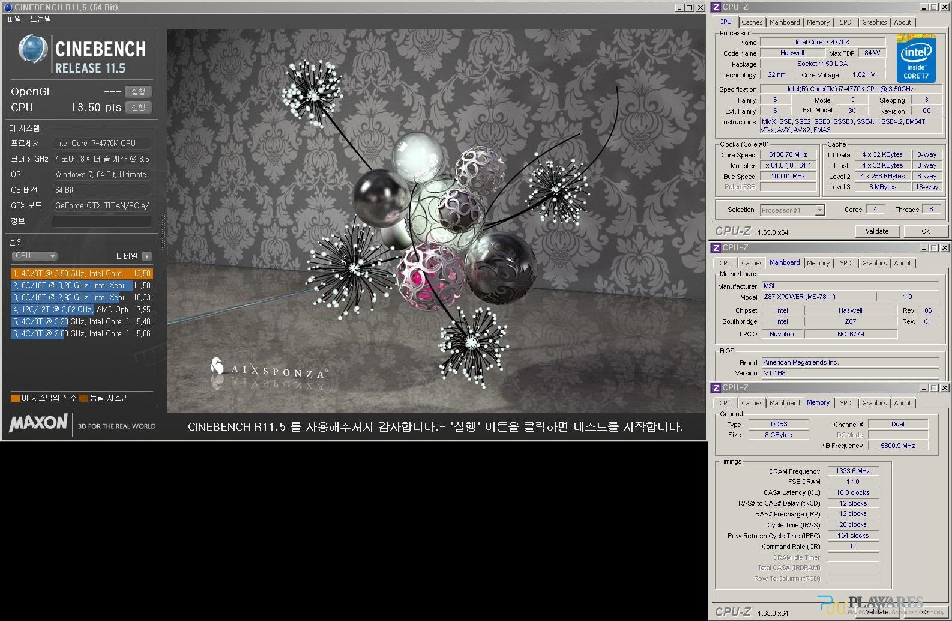Viewport: 952px width, 621px height.
Task: Click Validate in the top CPU-Z window
Action: [x=877, y=231]
